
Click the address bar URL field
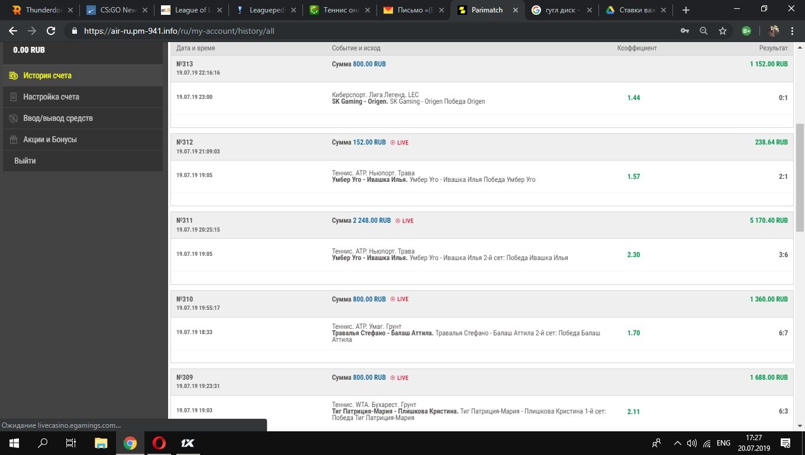pyautogui.click(x=355, y=31)
